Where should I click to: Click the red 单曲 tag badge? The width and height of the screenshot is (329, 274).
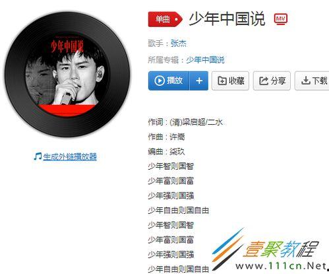(165, 19)
